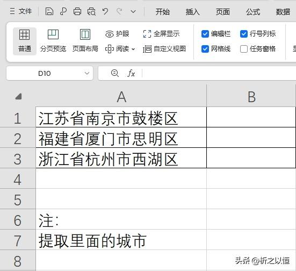The width and height of the screenshot is (296, 271).
Task: Check the 任务窗格 checkbox
Action: pyautogui.click(x=244, y=49)
